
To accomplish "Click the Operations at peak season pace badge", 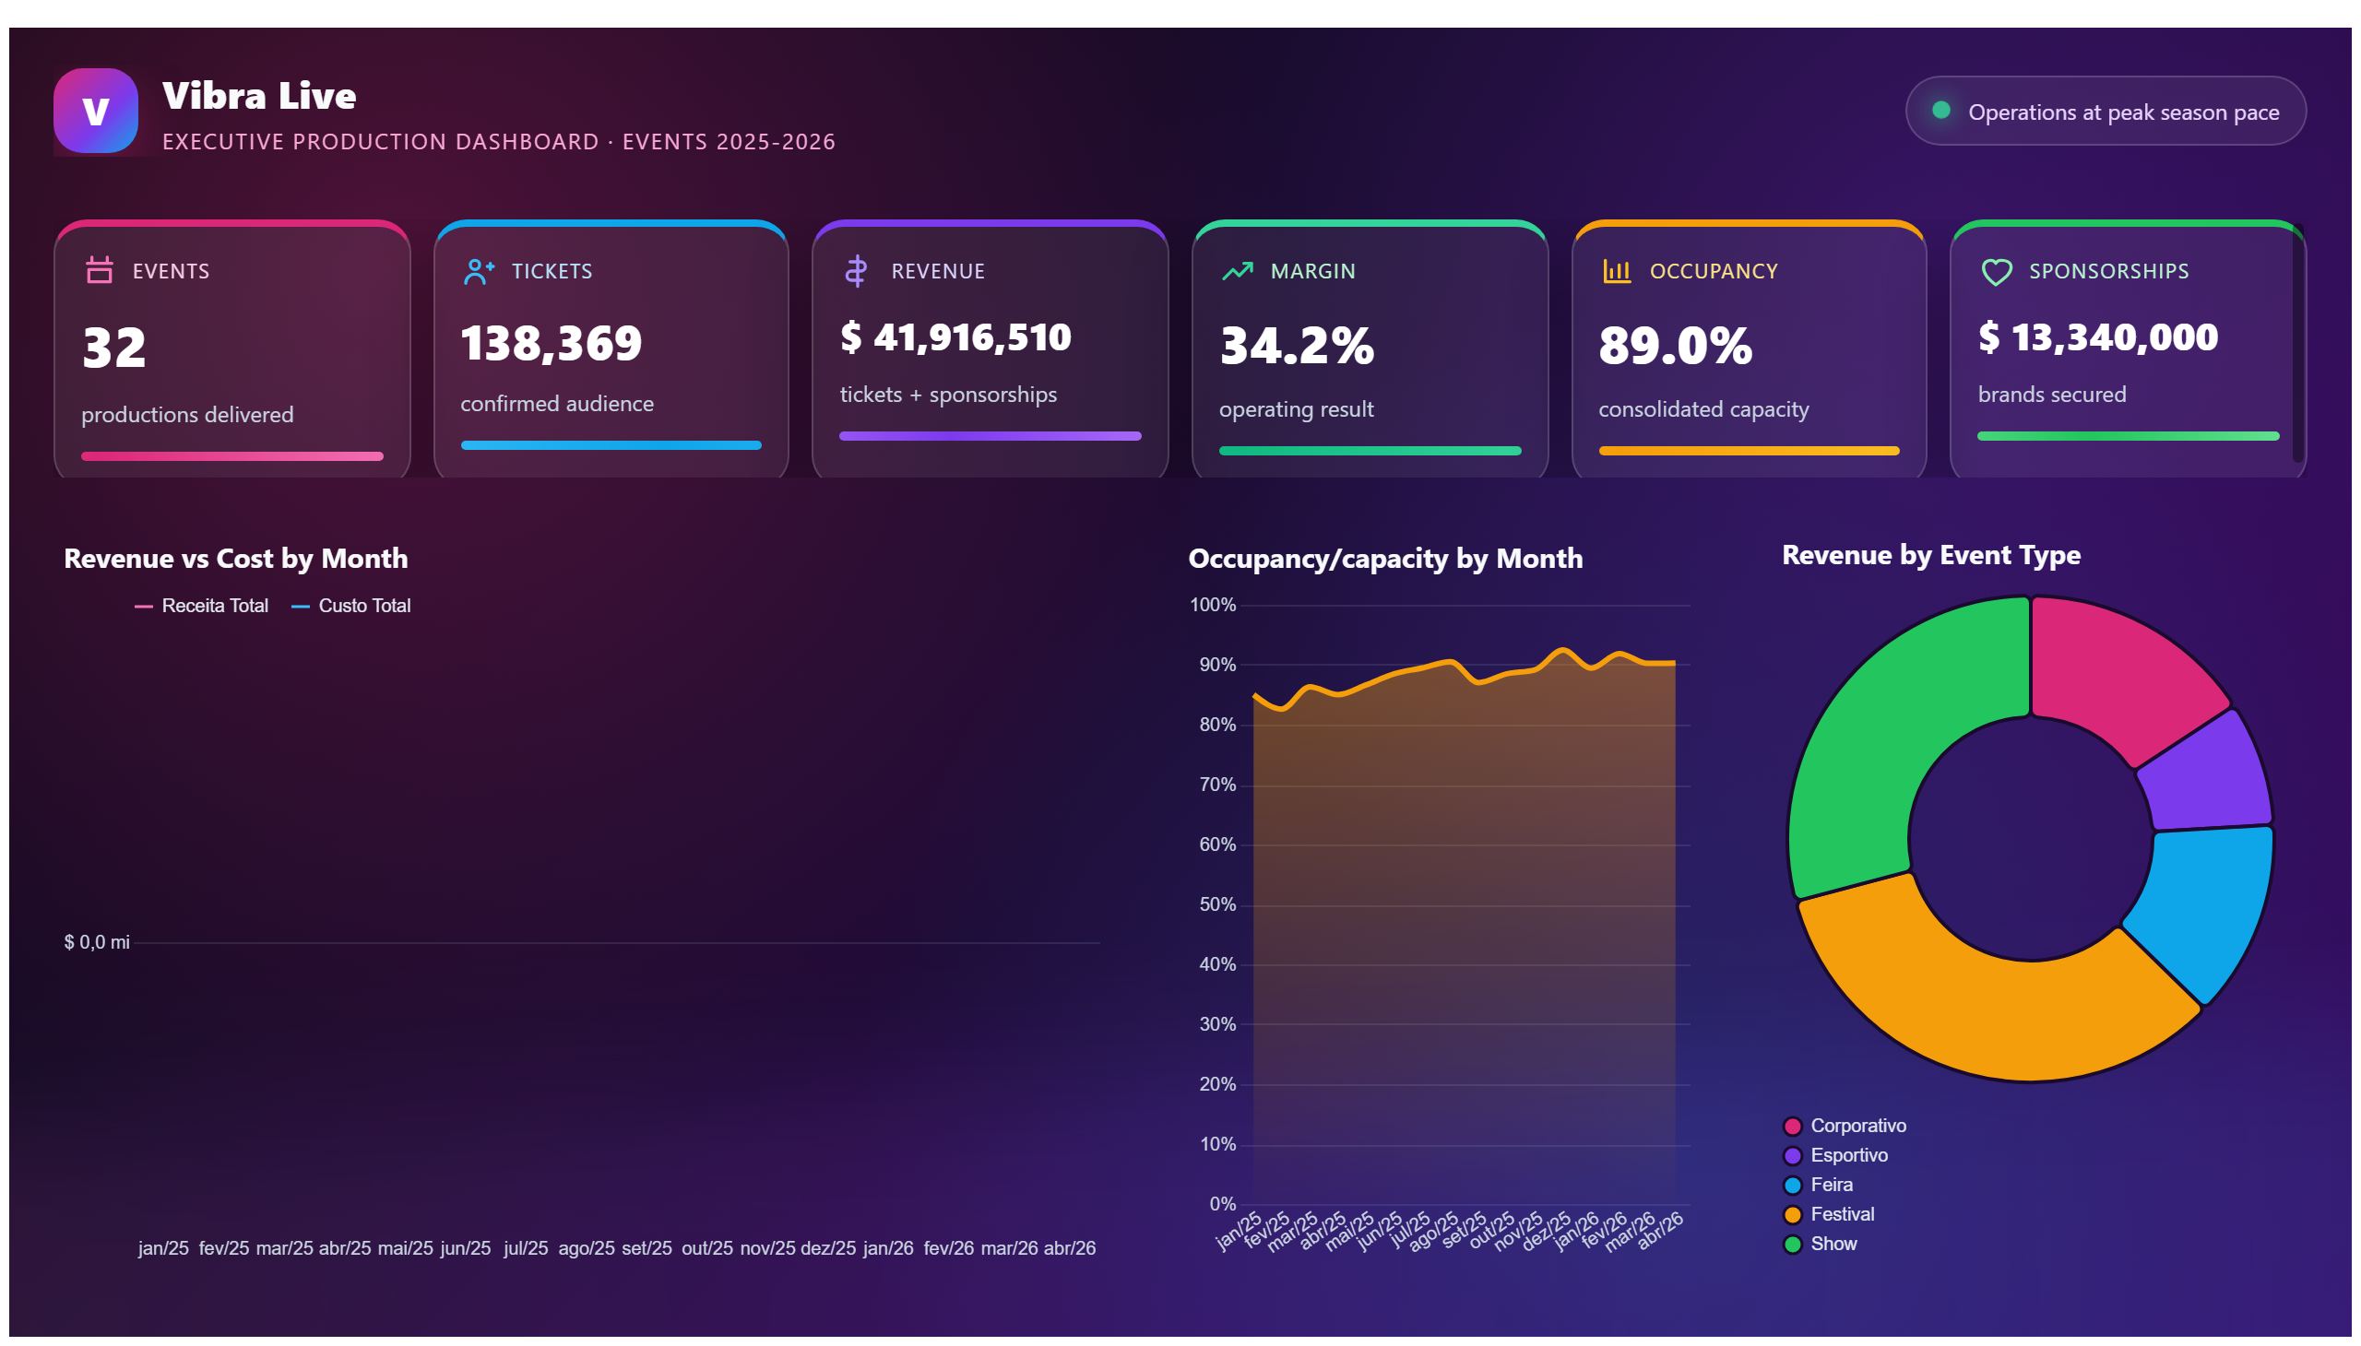I will pyautogui.click(x=2106, y=111).
